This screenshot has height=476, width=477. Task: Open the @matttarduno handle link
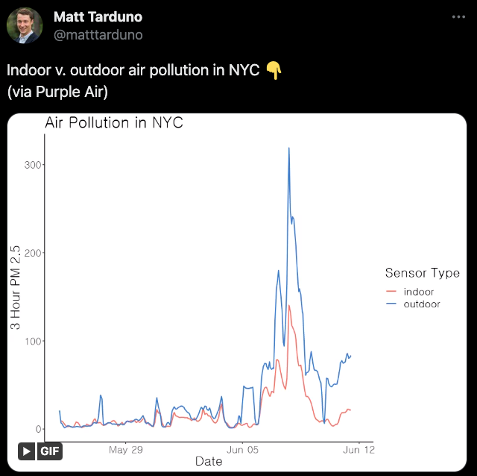tap(98, 34)
